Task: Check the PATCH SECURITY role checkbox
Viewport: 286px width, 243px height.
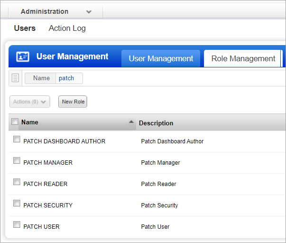Action: (17, 203)
